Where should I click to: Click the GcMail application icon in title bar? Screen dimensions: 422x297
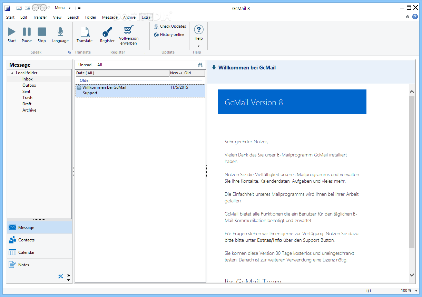[8, 8]
